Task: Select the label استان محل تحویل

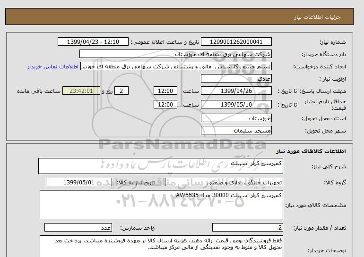Action: (x=324, y=118)
